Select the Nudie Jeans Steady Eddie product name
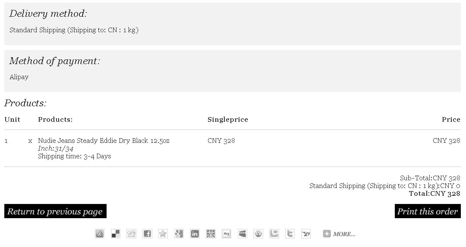Image resolution: width=466 pixels, height=247 pixels. coord(104,141)
